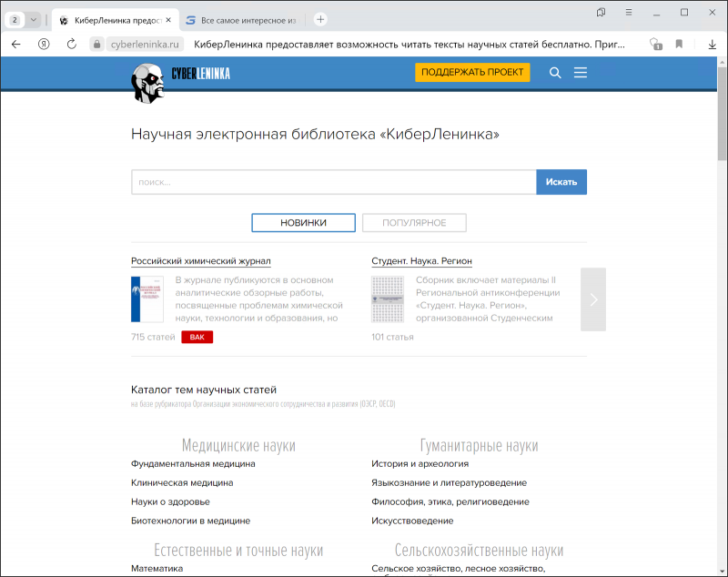Open the browser main menu icon
The height and width of the screenshot is (577, 728).
629,13
